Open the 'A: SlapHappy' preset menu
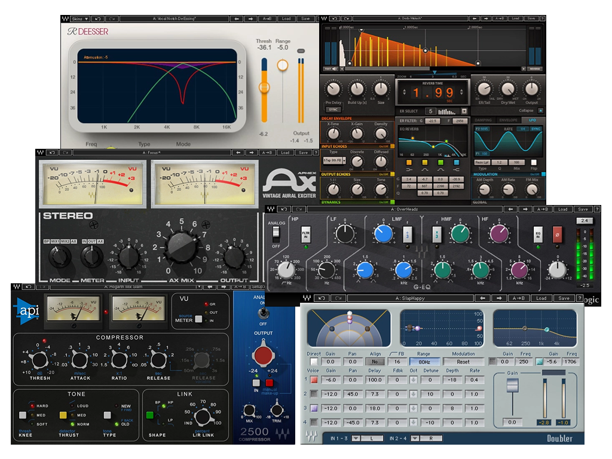612x459 pixels. tap(410, 298)
